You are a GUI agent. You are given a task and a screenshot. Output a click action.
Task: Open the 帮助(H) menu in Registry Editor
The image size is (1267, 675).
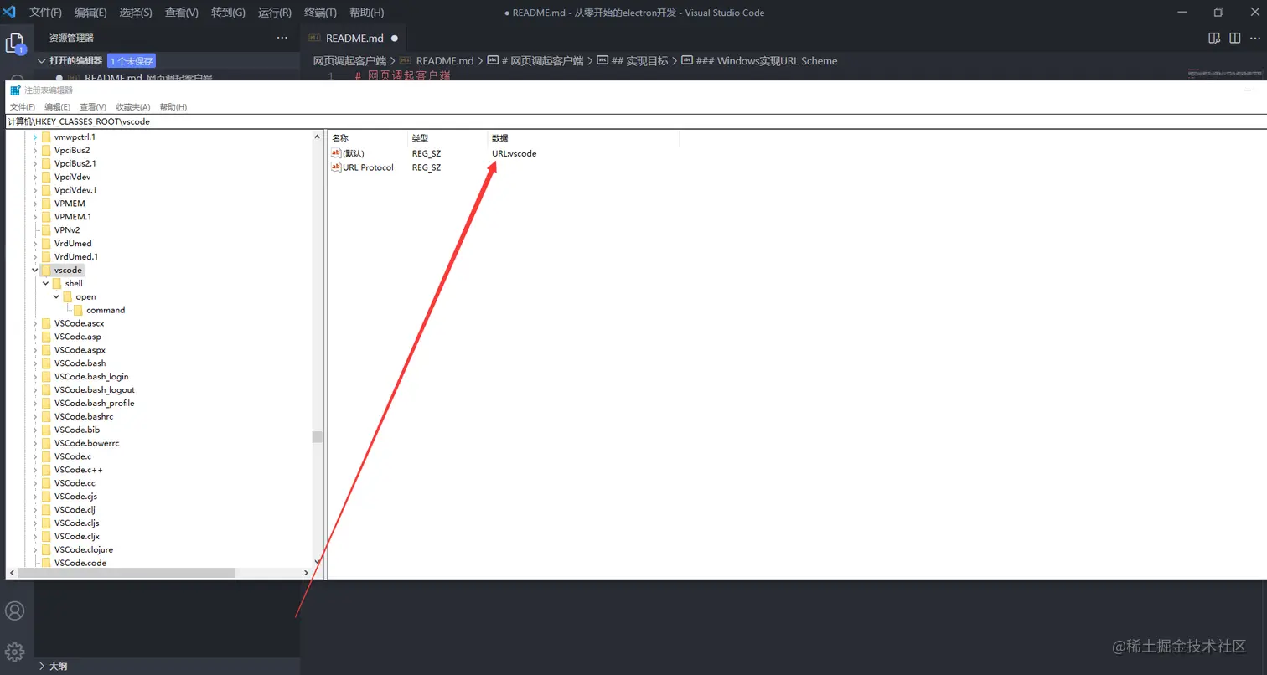pos(173,107)
